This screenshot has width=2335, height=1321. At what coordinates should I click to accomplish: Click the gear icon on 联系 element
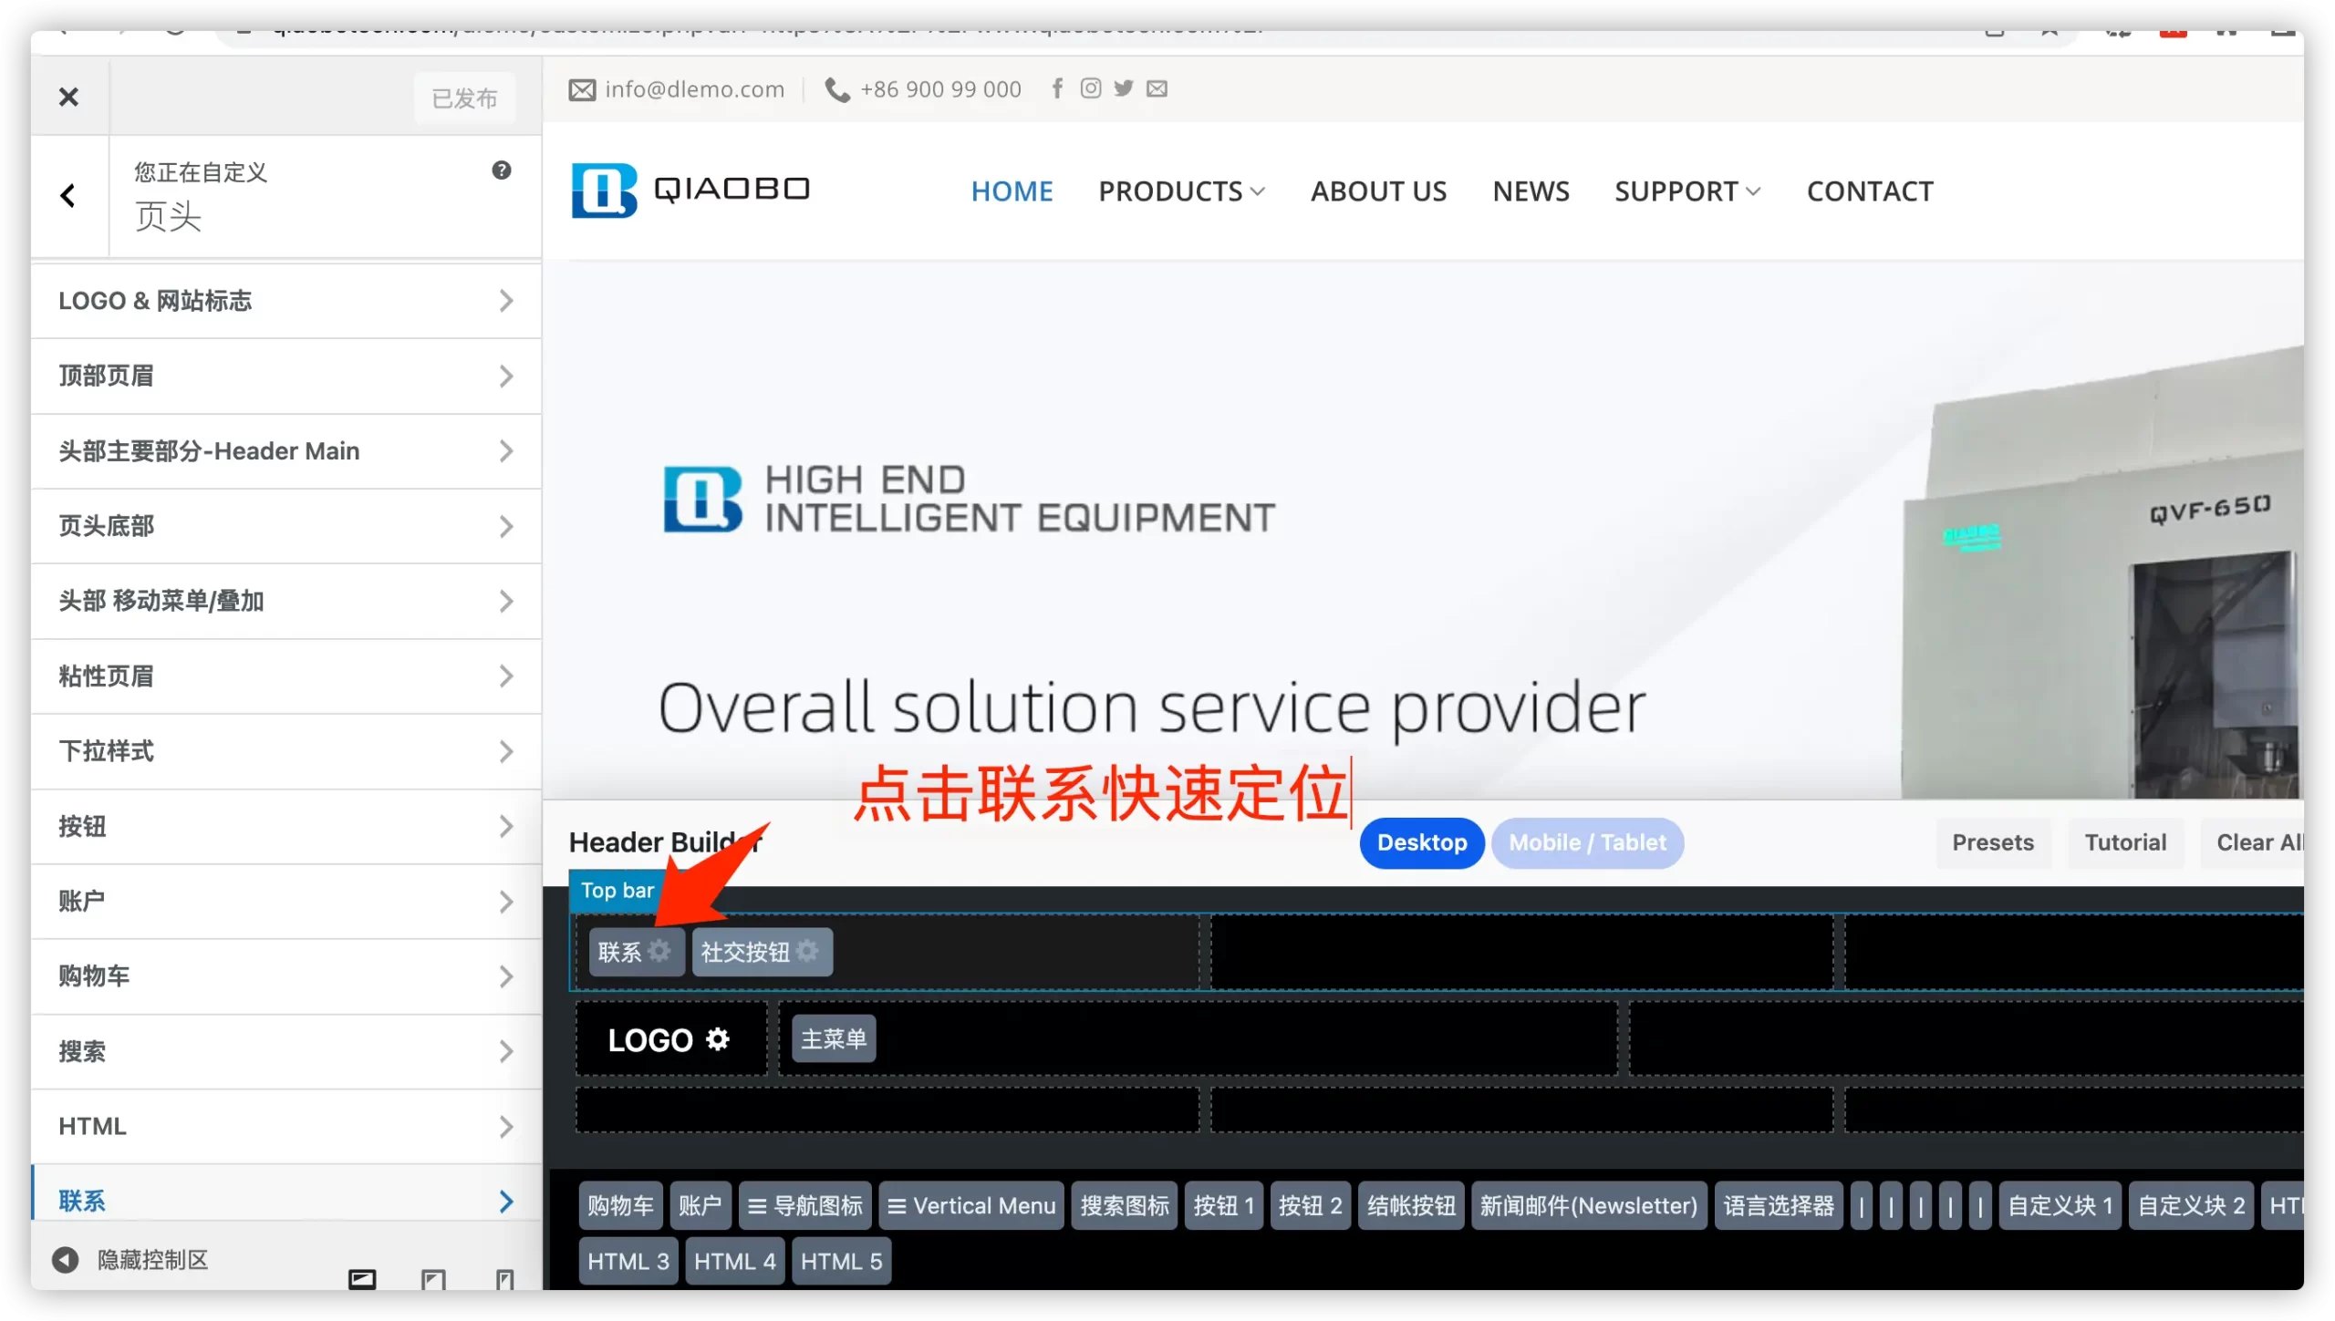(x=659, y=952)
